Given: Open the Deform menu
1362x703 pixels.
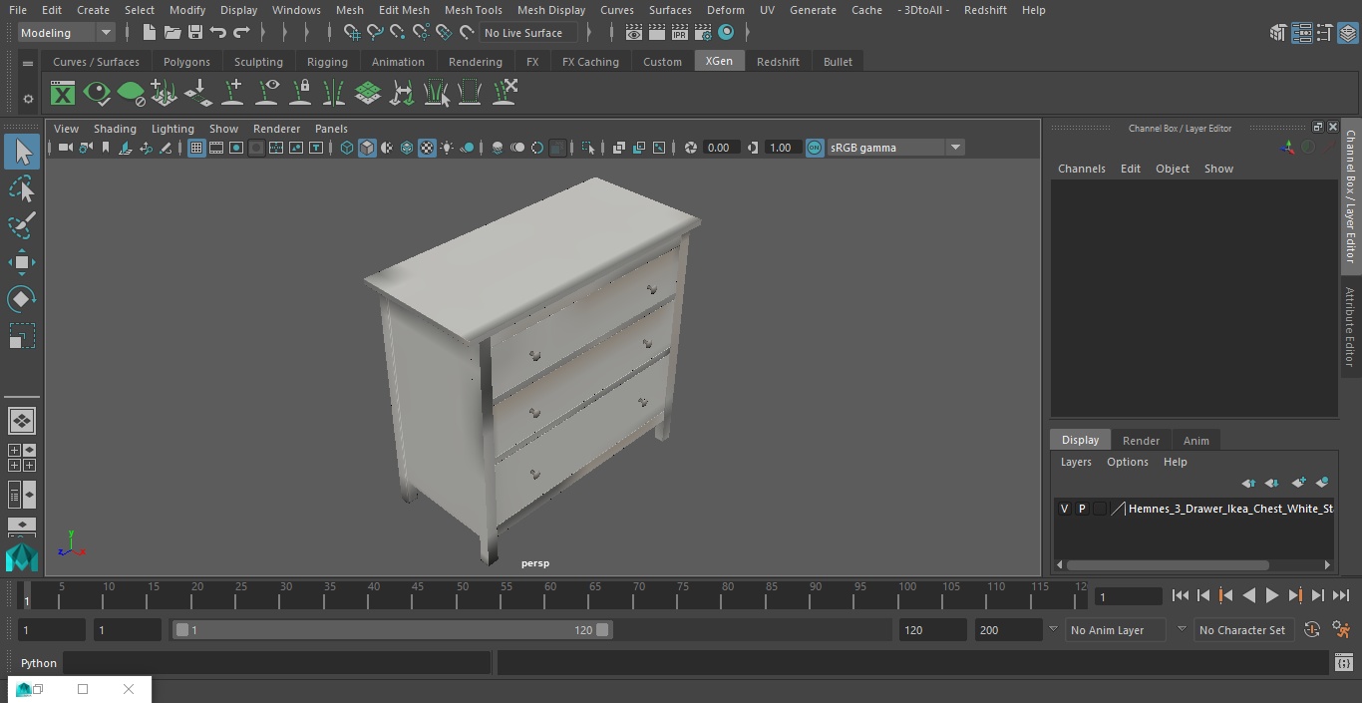Looking at the screenshot, I should (x=726, y=10).
